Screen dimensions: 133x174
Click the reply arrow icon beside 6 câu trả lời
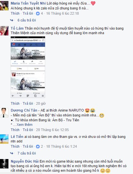pos(12,20)
